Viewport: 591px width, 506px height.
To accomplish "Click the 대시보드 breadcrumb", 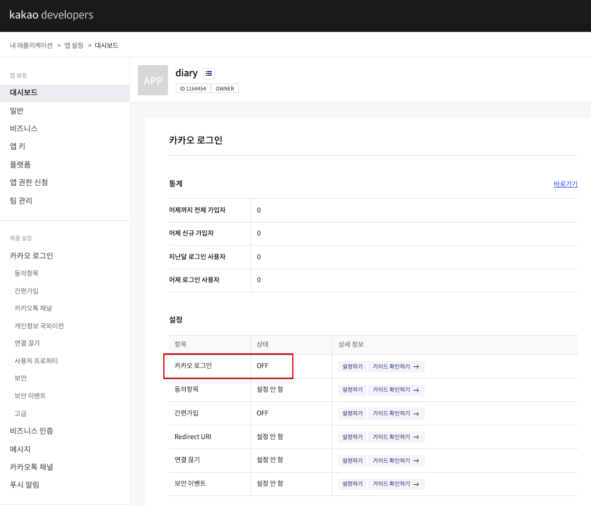I will click(x=106, y=45).
